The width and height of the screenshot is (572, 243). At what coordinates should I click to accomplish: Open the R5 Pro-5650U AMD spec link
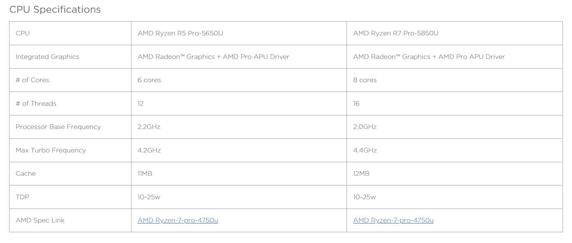pyautogui.click(x=178, y=220)
